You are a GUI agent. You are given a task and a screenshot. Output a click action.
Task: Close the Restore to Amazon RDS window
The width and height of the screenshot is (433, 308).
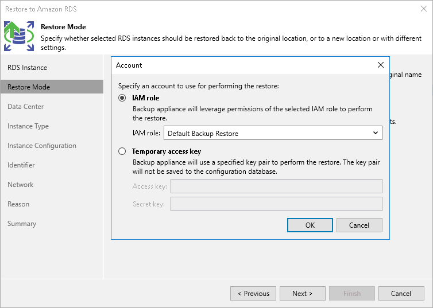click(423, 9)
